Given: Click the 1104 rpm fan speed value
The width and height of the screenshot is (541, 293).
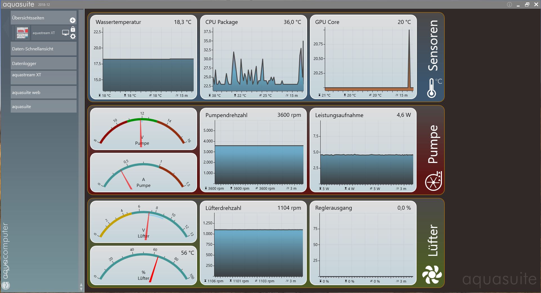Looking at the screenshot, I should (x=289, y=208).
